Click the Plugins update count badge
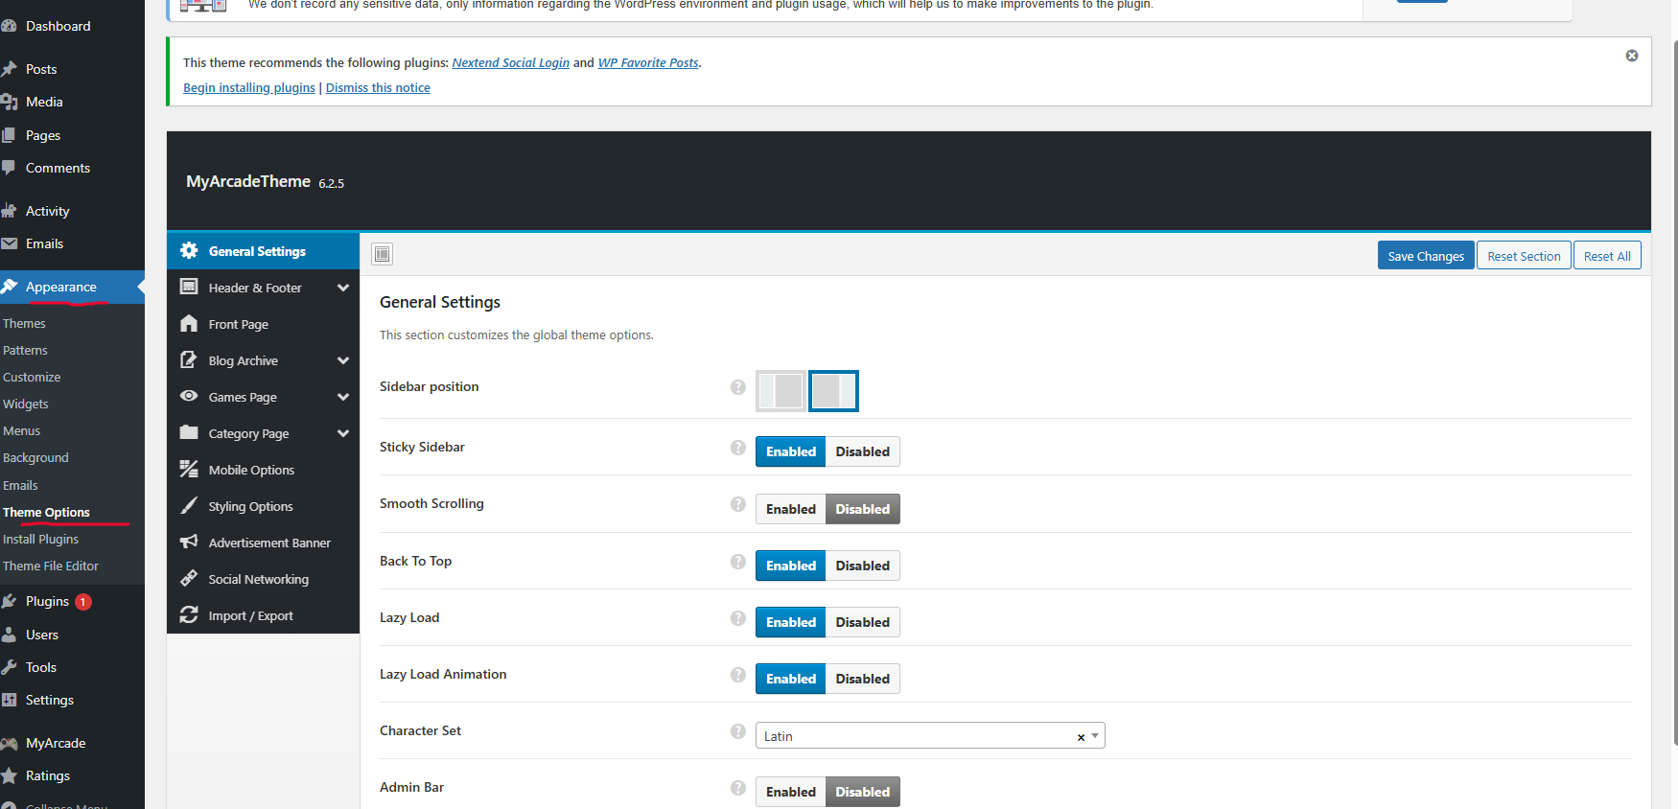This screenshot has height=809, width=1678. (83, 602)
